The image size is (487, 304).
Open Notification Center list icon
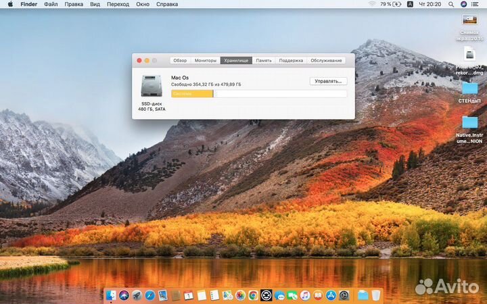(x=475, y=4)
